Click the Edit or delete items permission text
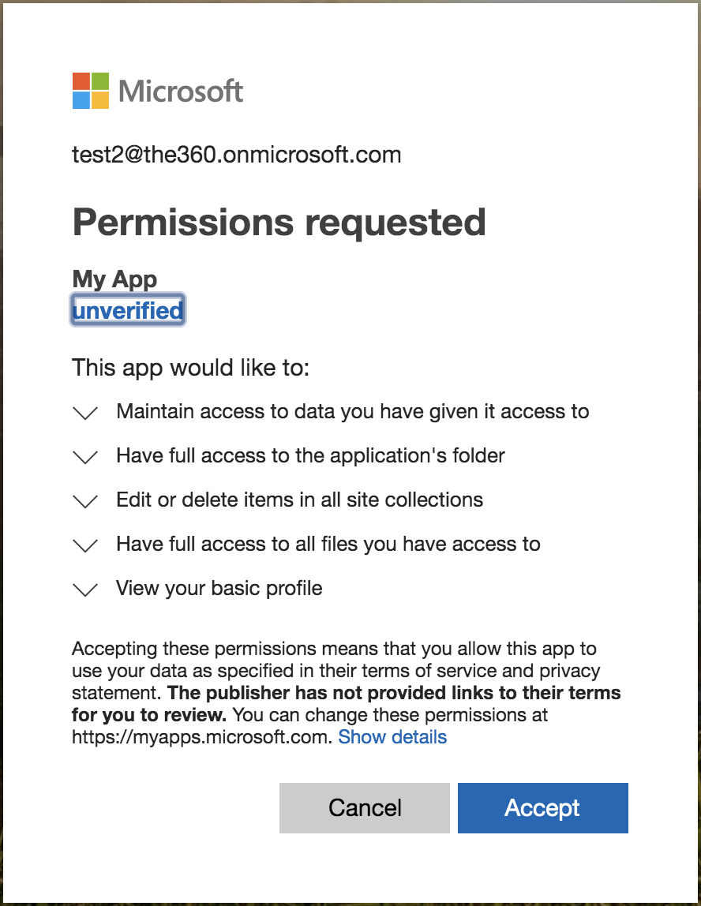Image resolution: width=701 pixels, height=906 pixels. pos(299,500)
